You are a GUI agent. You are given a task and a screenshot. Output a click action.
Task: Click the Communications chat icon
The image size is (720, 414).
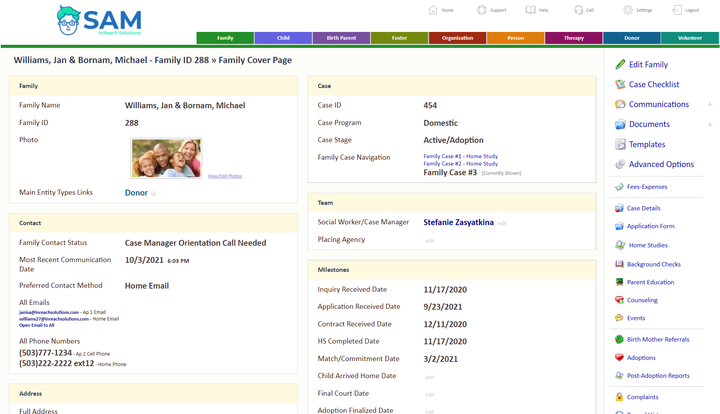[620, 104]
